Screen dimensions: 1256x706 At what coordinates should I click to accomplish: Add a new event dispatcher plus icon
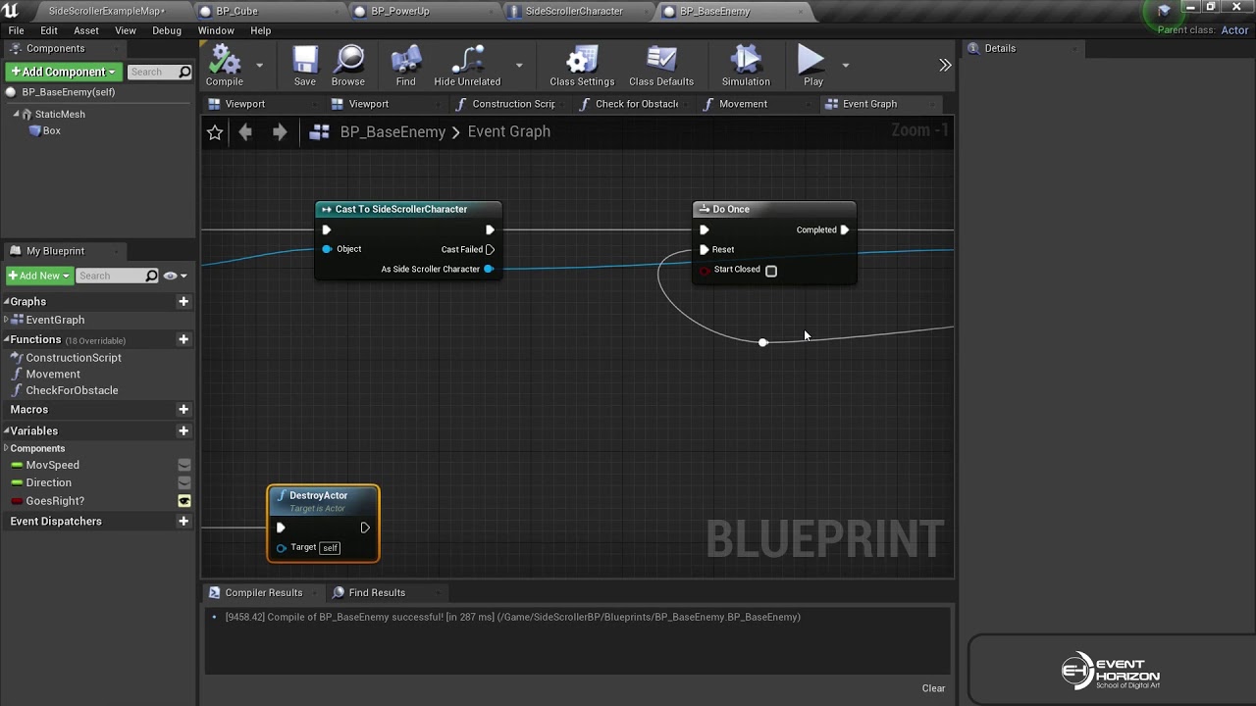[183, 521]
